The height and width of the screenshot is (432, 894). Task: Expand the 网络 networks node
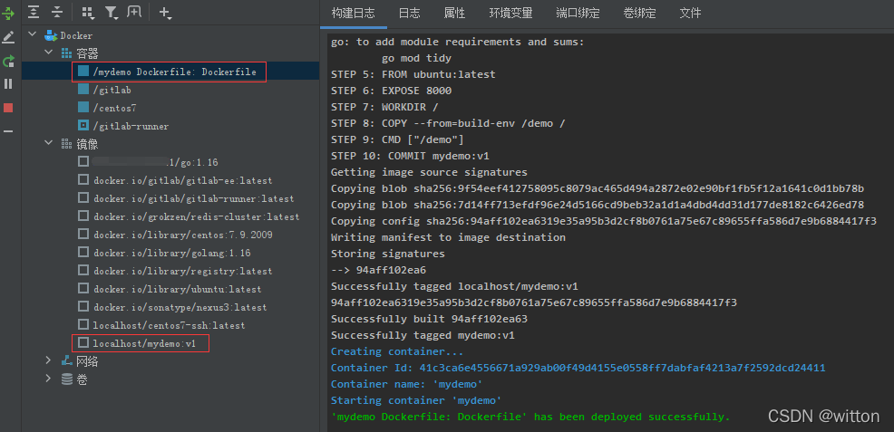pos(48,360)
